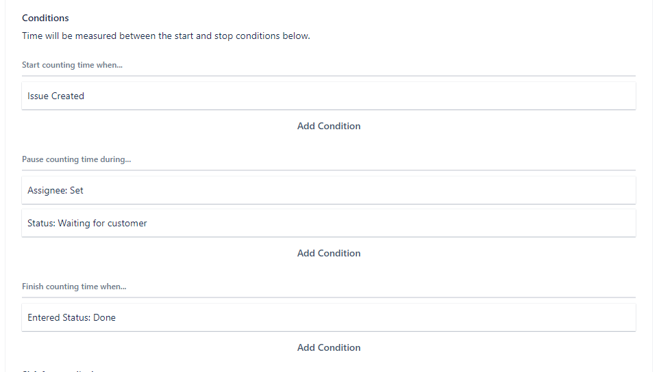Add Condition under Pause counting time
672x372 pixels.
(329, 253)
